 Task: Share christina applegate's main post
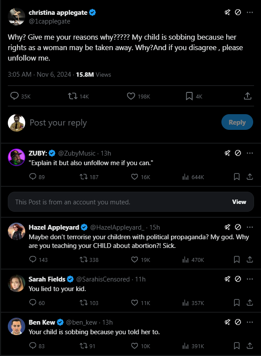[247, 96]
